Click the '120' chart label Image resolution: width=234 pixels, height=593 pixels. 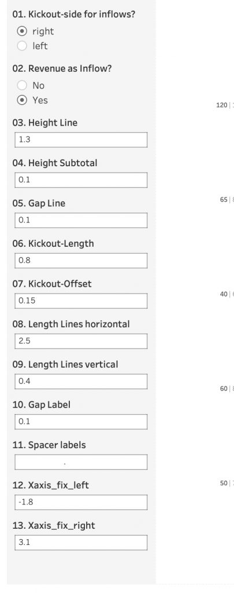coord(221,105)
